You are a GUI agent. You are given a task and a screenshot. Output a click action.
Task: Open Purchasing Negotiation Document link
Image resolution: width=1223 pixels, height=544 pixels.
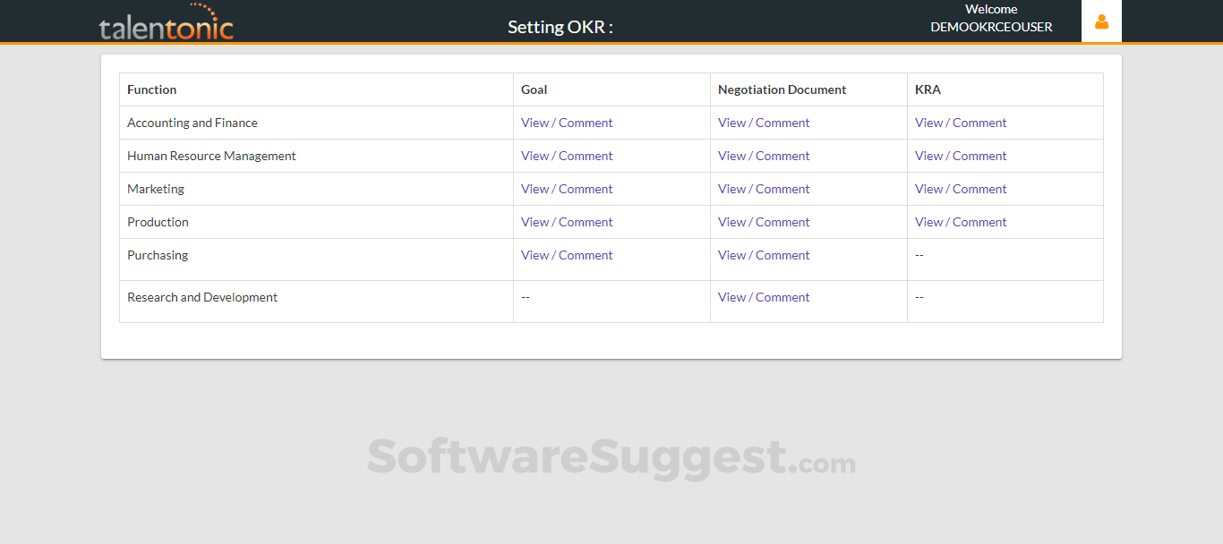[x=764, y=255]
